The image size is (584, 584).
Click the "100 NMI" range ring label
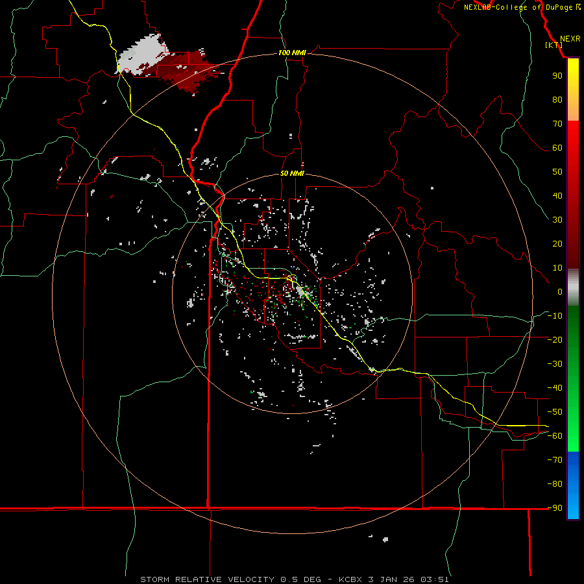click(x=292, y=53)
